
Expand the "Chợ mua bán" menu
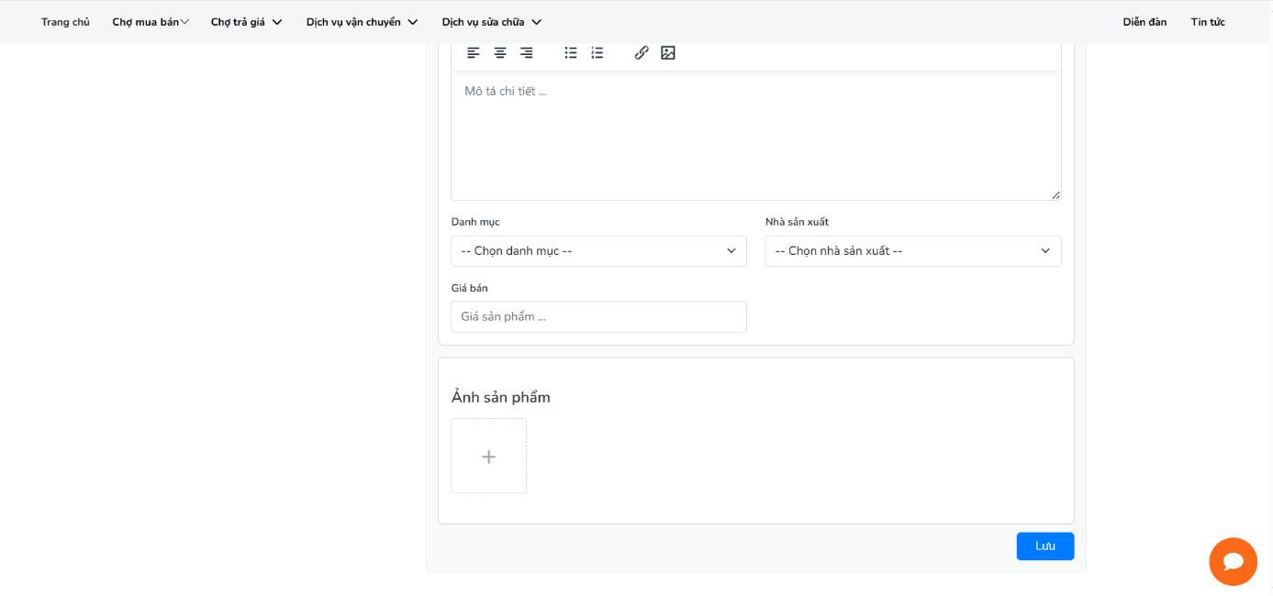click(x=151, y=22)
